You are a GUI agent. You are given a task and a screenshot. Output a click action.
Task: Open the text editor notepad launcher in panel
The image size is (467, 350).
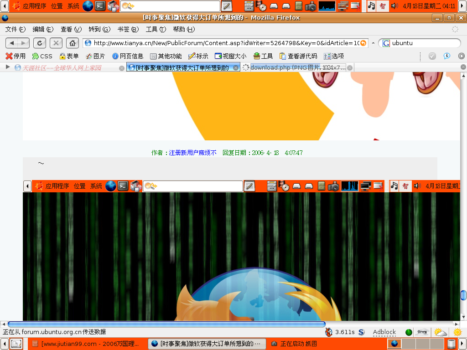coord(227,6)
